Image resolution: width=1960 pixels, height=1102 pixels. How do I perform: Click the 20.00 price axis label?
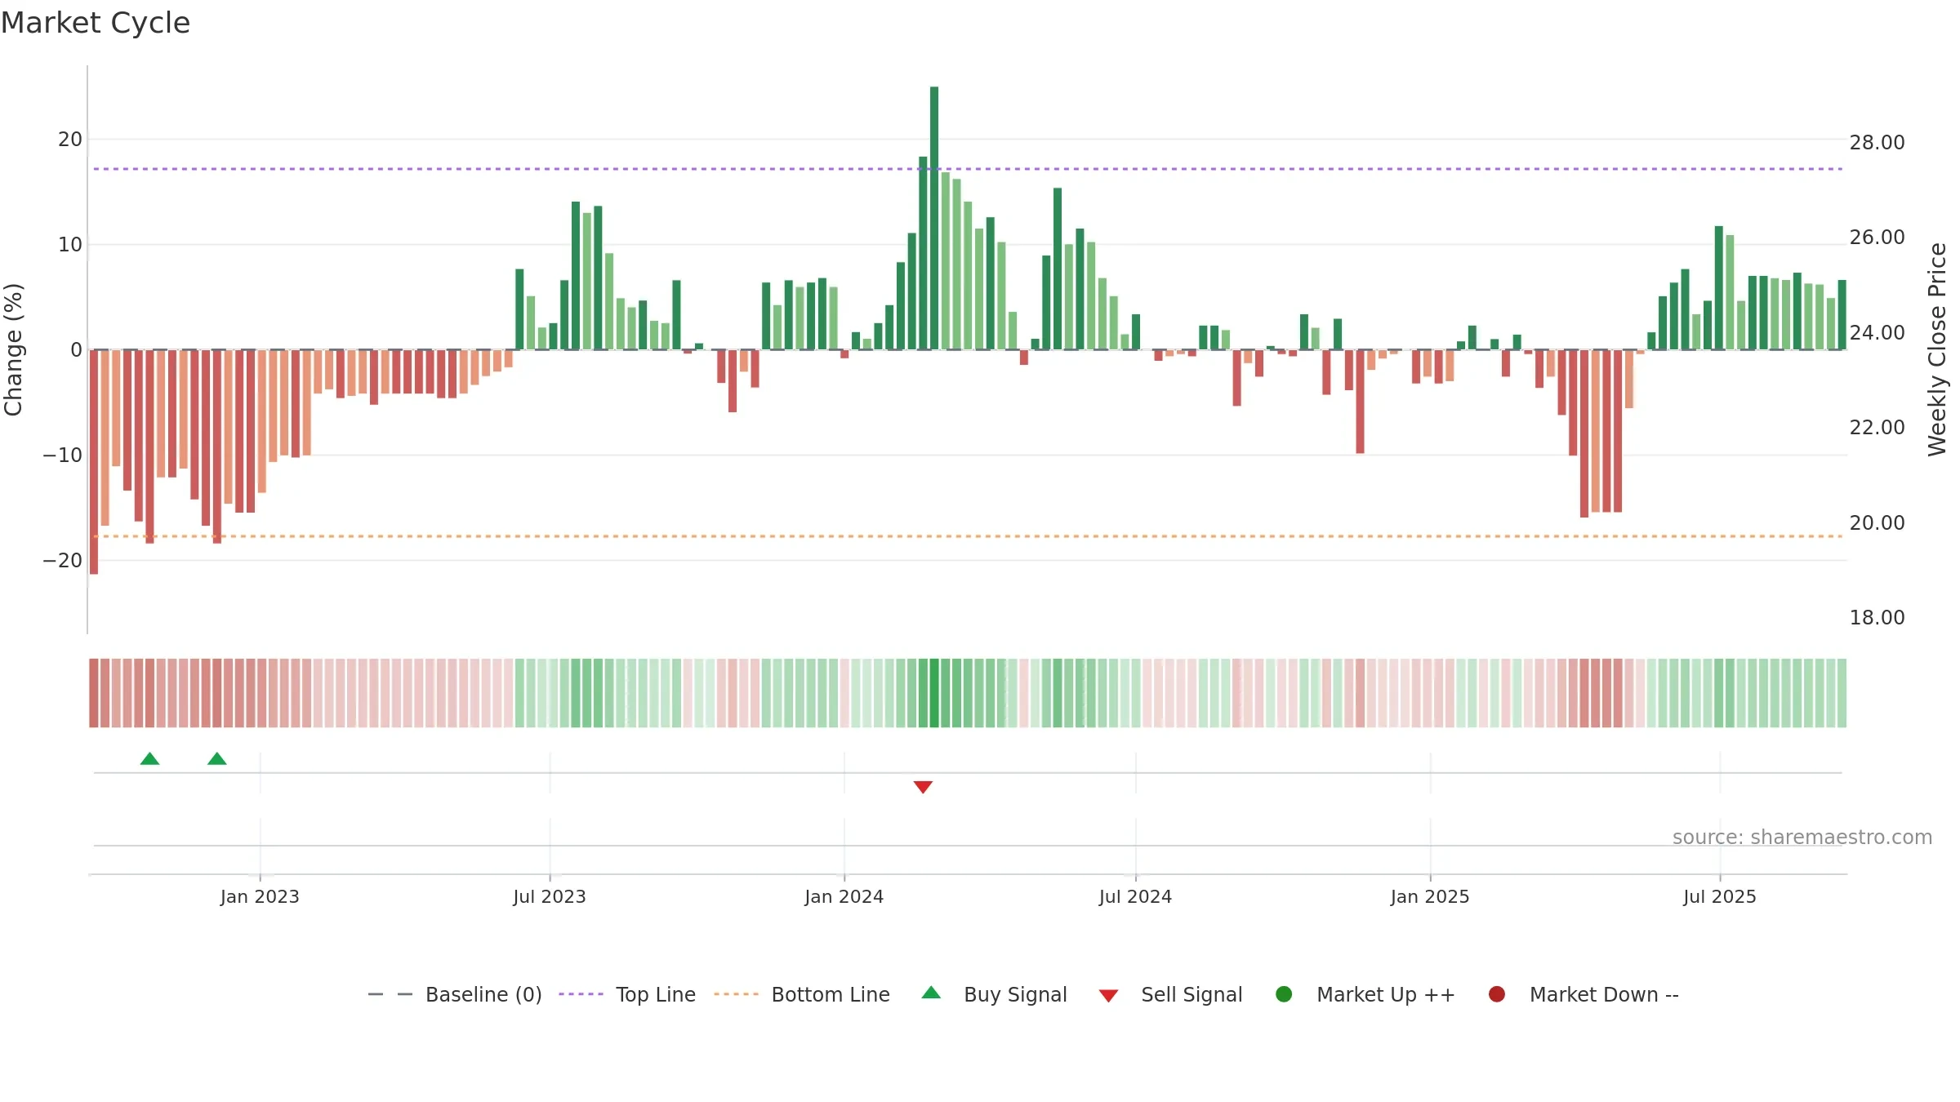[1878, 523]
